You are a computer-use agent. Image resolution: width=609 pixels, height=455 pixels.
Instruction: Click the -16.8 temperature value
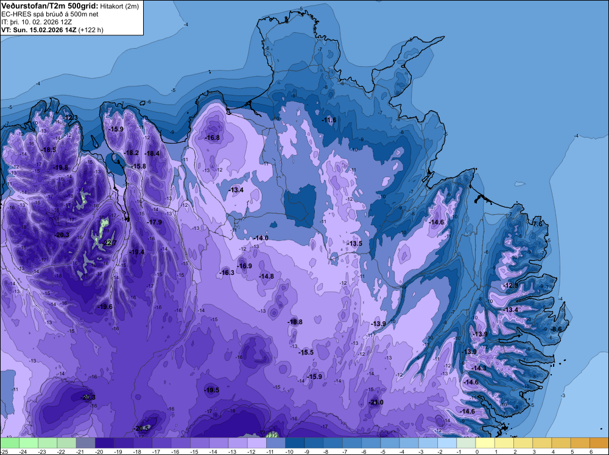pos(212,137)
